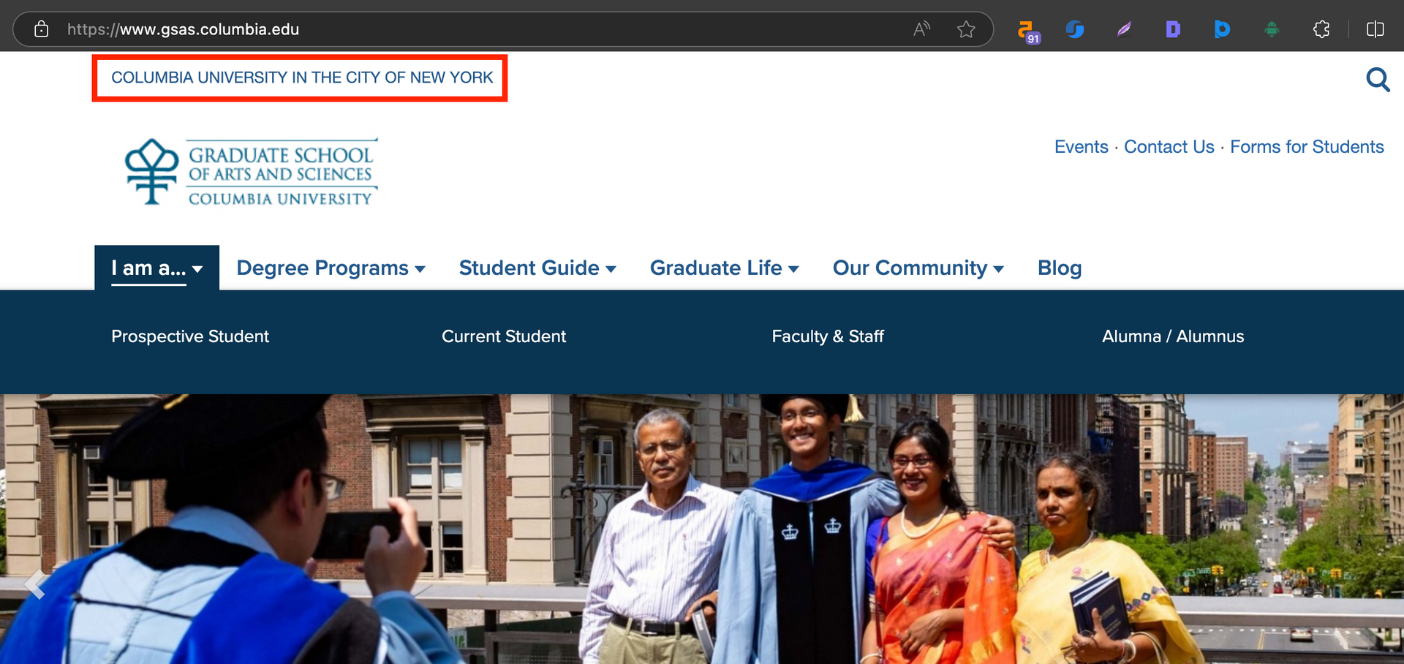Open the orange extension with 91 badge

coord(1027,31)
